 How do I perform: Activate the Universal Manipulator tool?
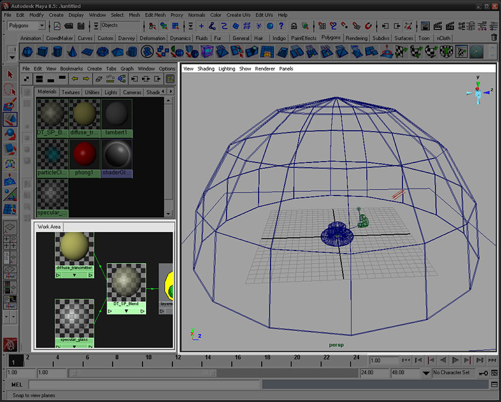(10, 164)
